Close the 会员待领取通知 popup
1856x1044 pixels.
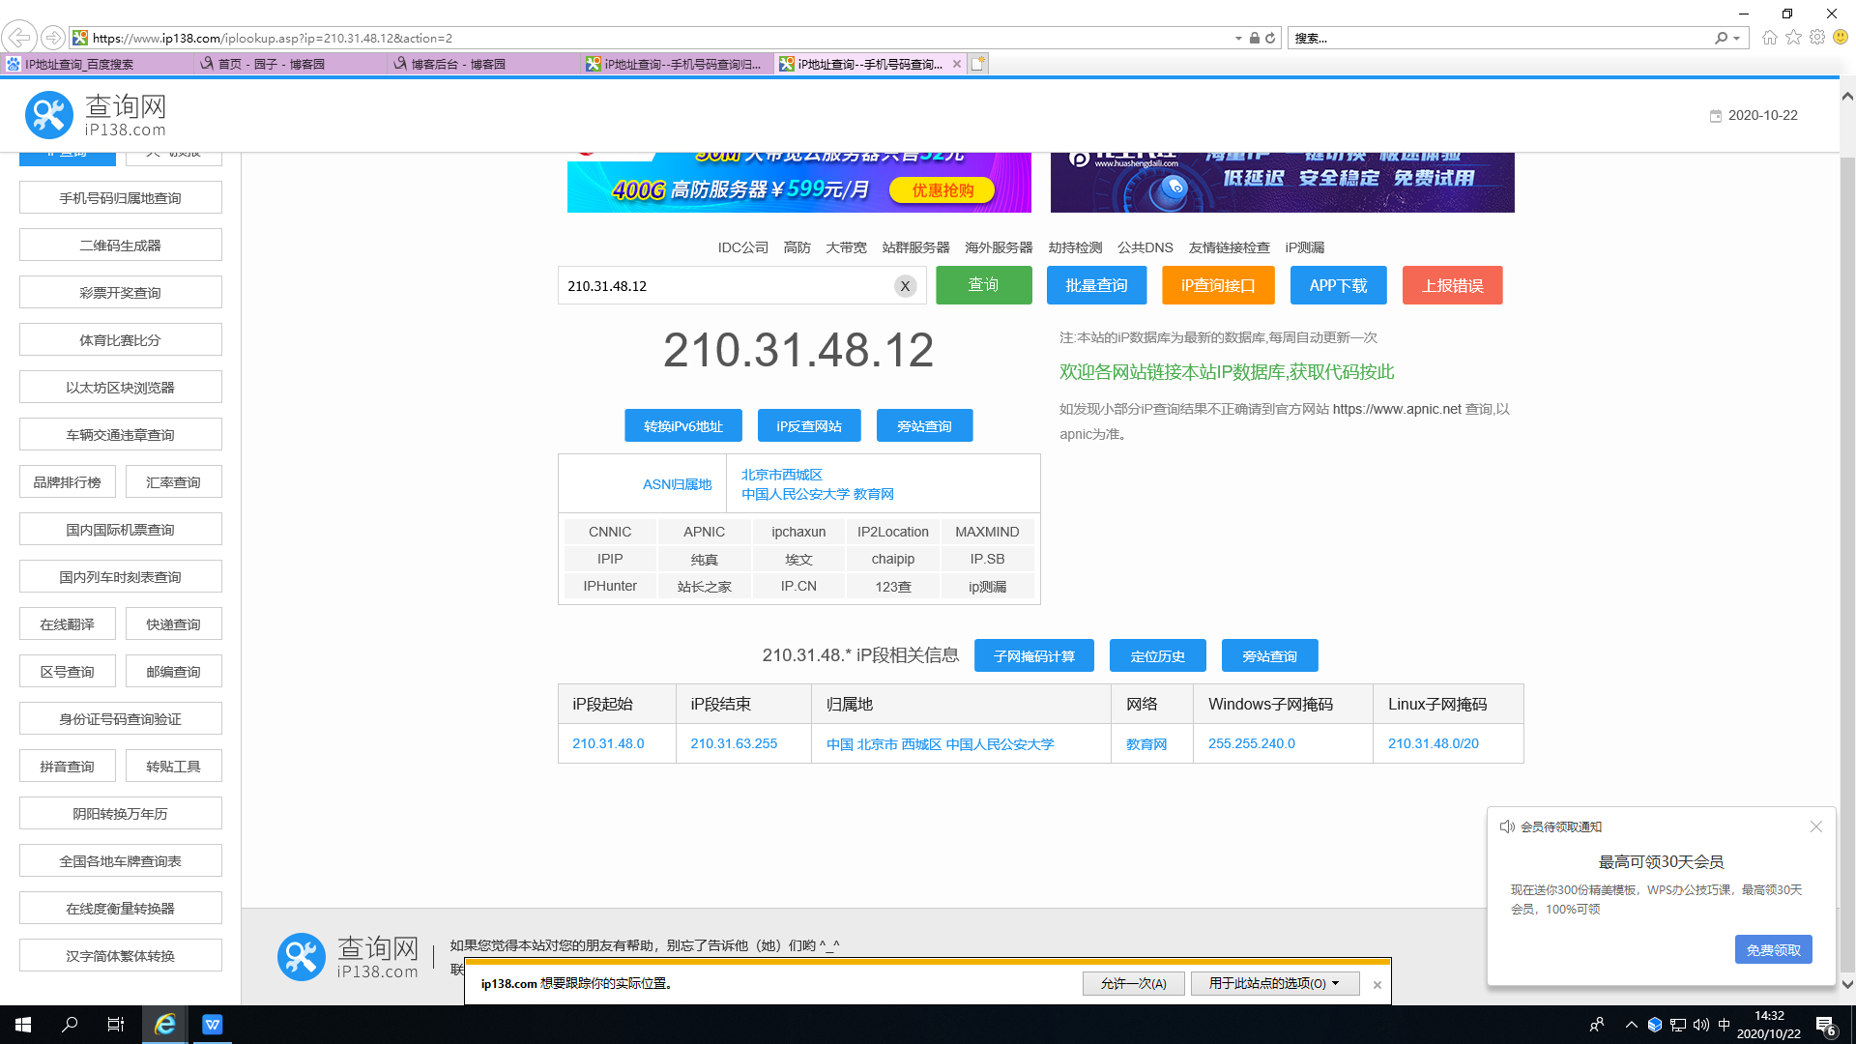1815,826
